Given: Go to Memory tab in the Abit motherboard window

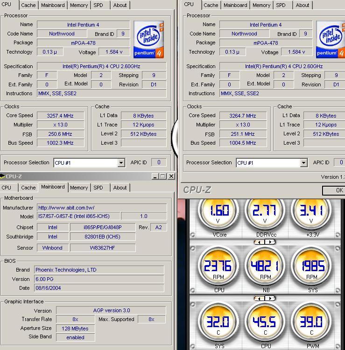Looking at the screenshot, I should [79, 188].
